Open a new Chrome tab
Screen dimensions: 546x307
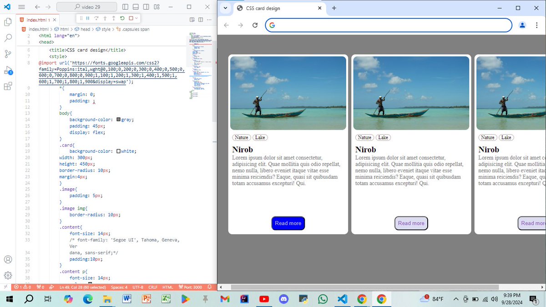click(x=334, y=8)
